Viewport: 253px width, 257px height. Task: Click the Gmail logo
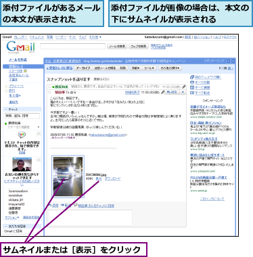coord(21,47)
